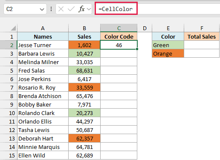Select cell C2 showing 46
Screen dimensions: 220x160
click(x=119, y=45)
